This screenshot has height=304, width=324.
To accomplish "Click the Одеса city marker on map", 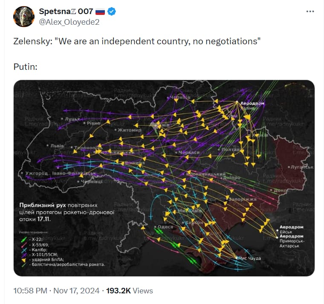I will pos(155,227).
